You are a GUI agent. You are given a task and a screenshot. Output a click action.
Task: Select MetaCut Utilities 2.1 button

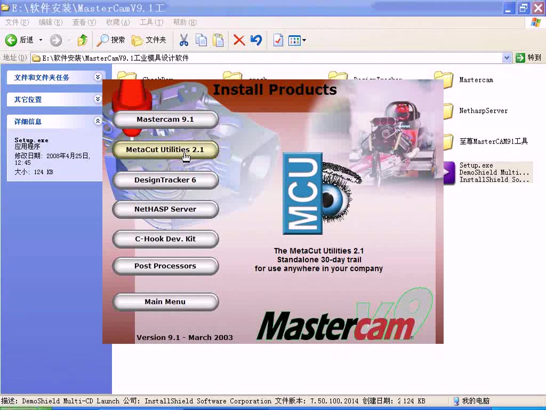pos(165,149)
